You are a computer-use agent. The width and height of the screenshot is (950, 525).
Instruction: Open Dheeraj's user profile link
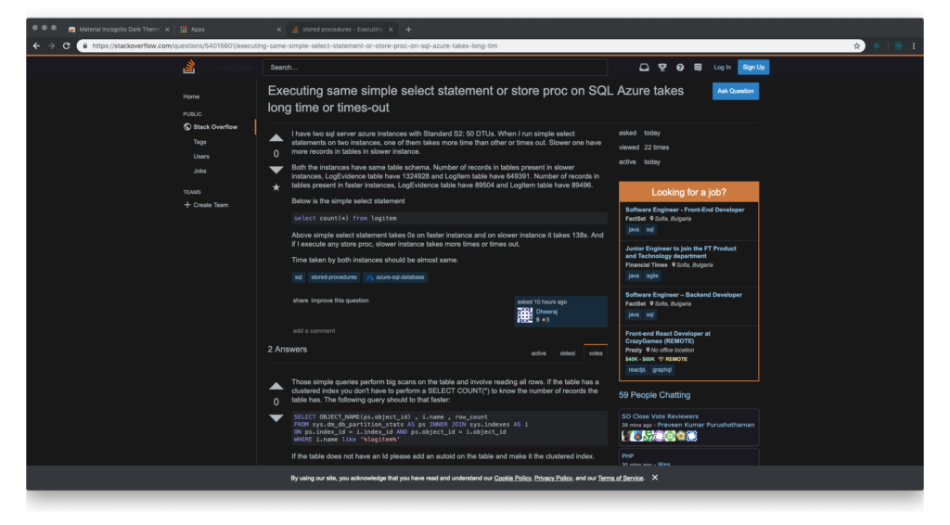tap(546, 312)
